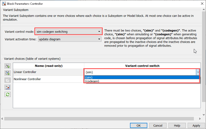The image size is (206, 129).
Task: Select the Nonlinear Controller row
Action: click(48, 79)
